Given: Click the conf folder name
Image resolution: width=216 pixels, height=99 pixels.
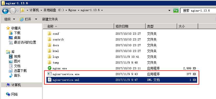Looking at the screenshot, I should 56,34.
